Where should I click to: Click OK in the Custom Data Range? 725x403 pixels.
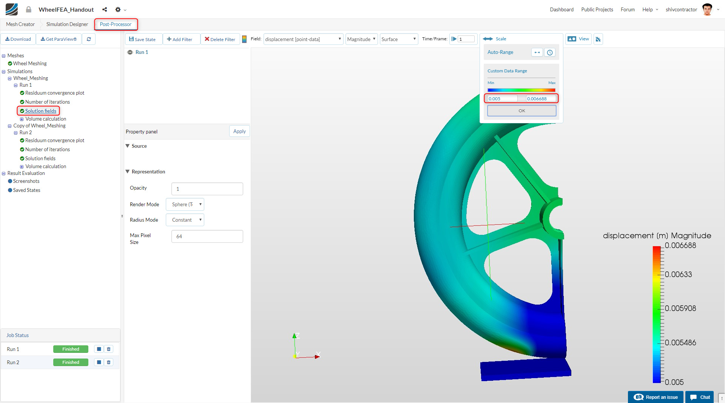521,111
